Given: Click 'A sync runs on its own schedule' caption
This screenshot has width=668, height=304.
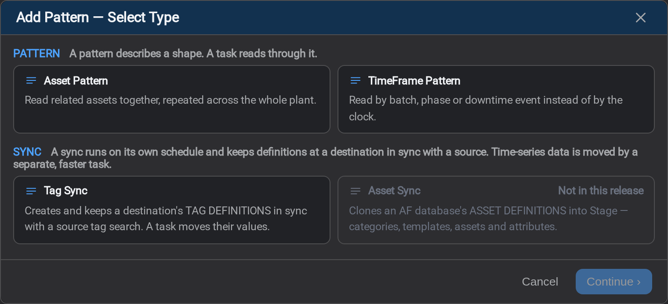Looking at the screenshot, I should pyautogui.click(x=325, y=158).
